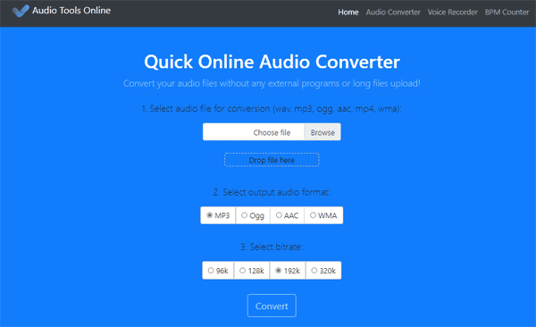This screenshot has width=536, height=327.
Task: Select the WMA output format
Action: click(323, 215)
